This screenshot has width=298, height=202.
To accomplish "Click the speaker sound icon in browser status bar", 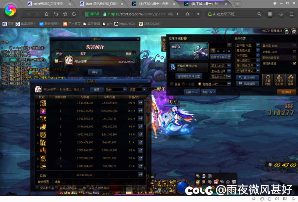I will [x=277, y=199].
